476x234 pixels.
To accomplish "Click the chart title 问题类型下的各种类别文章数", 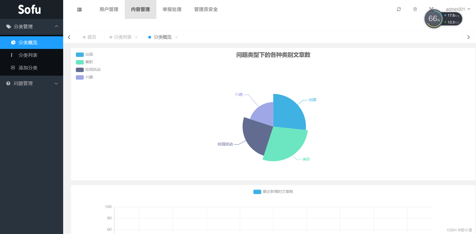I will tap(273, 55).
